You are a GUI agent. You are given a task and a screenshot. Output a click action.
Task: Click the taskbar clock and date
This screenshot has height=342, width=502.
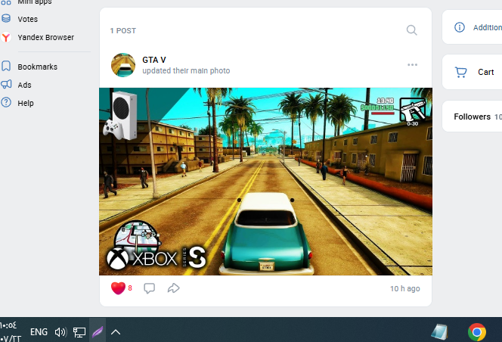pos(11,331)
